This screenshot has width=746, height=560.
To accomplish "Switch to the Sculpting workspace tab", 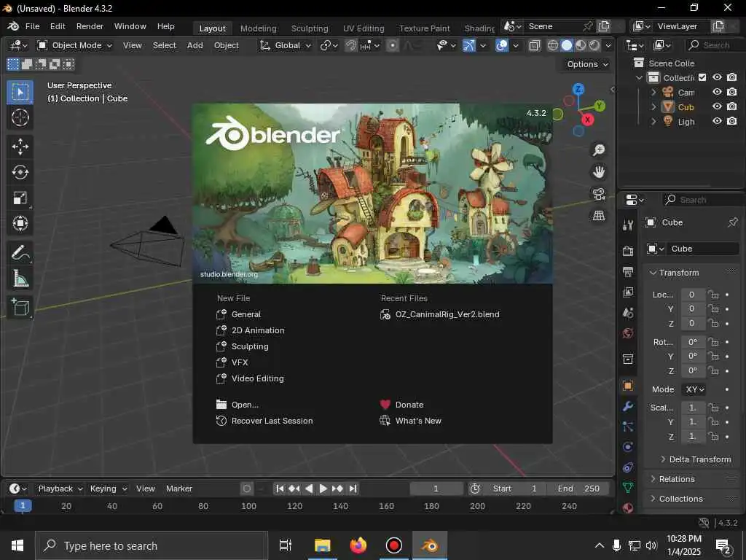I will pos(310,28).
